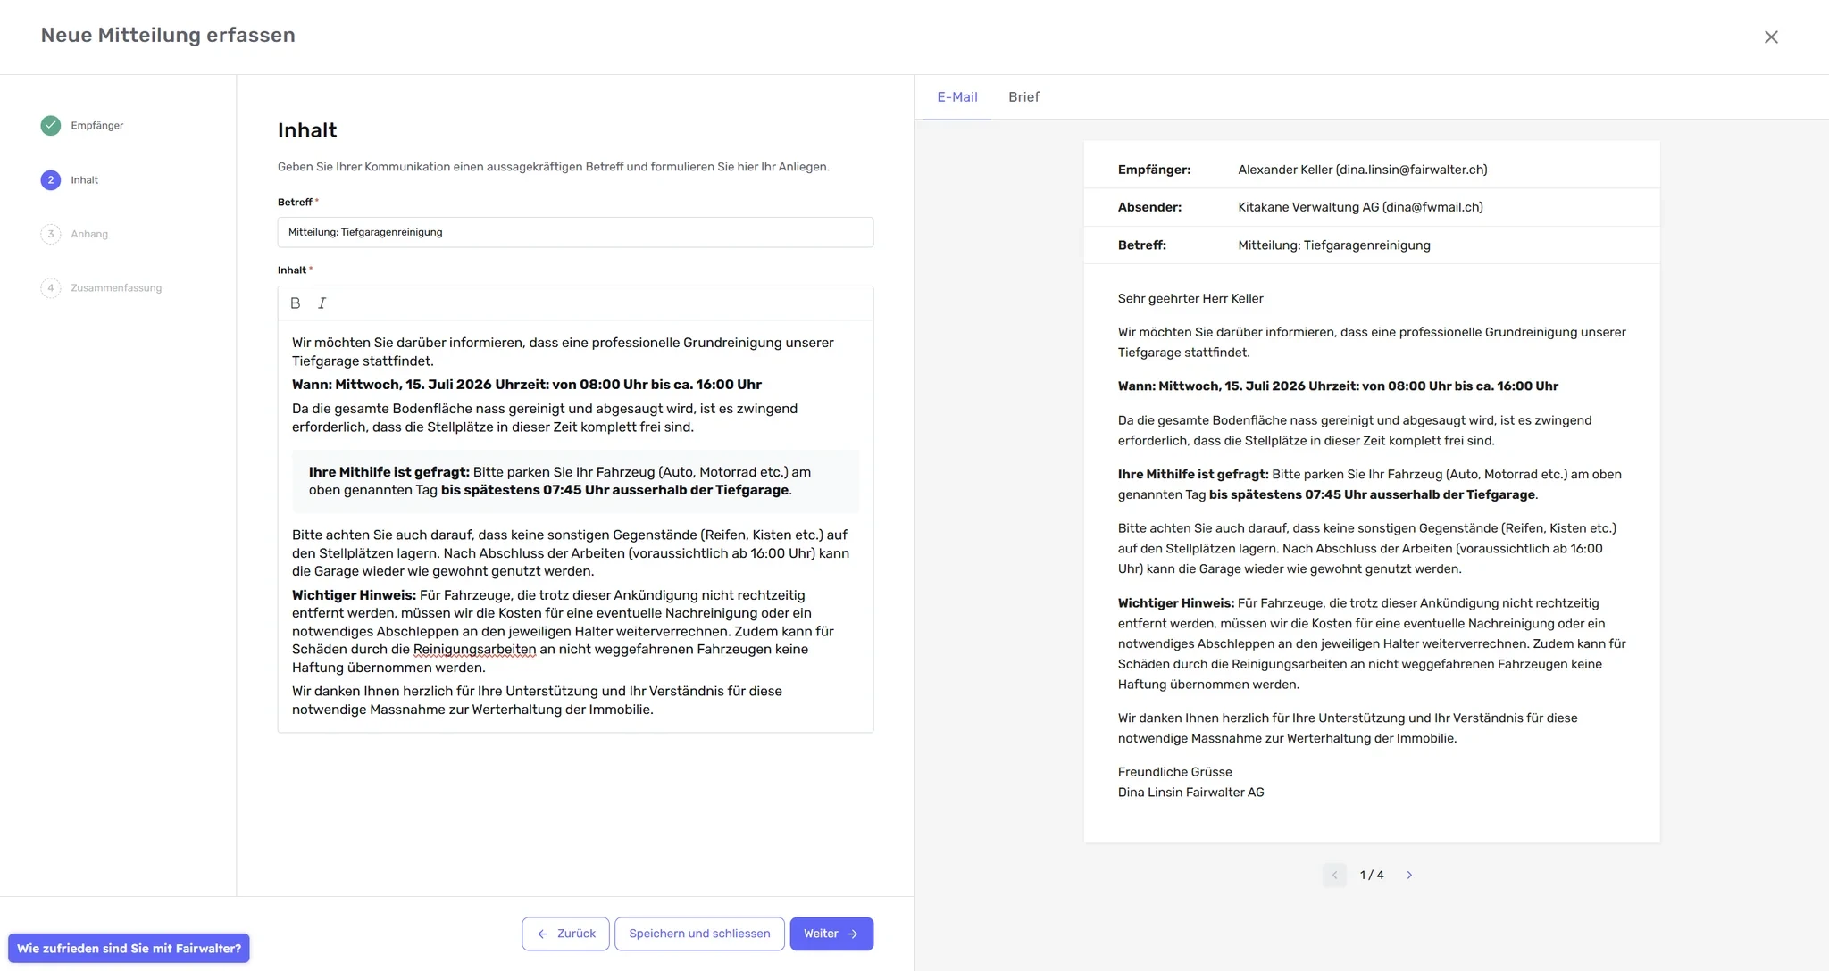
Task: Open step 4 Zusammenfassung
Action: (101, 288)
